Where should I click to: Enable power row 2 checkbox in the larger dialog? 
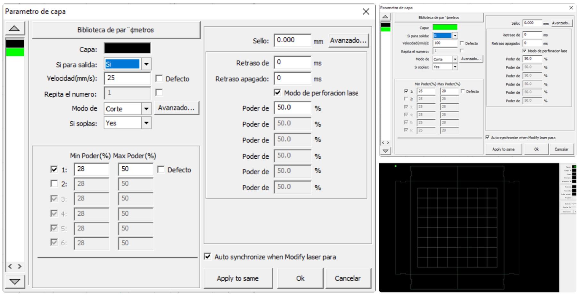54,183
